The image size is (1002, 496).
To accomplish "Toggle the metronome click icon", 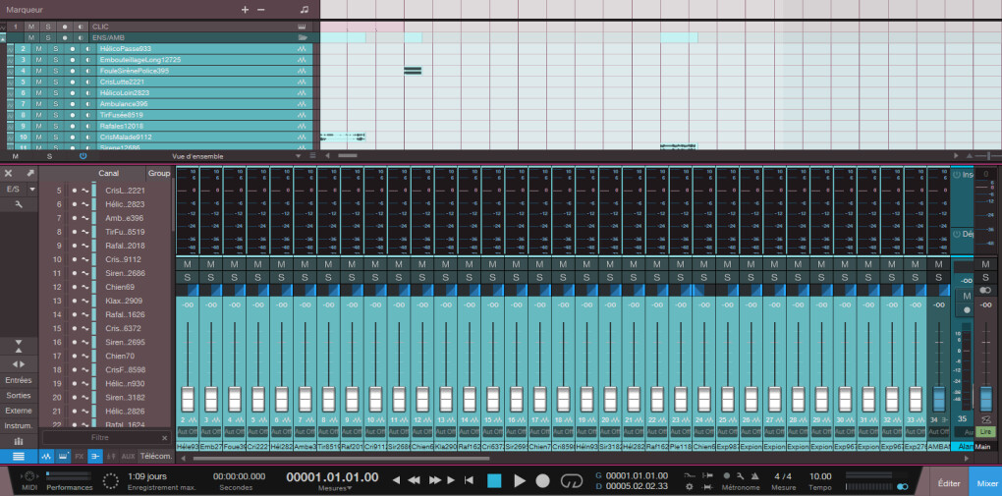I will [x=756, y=475].
